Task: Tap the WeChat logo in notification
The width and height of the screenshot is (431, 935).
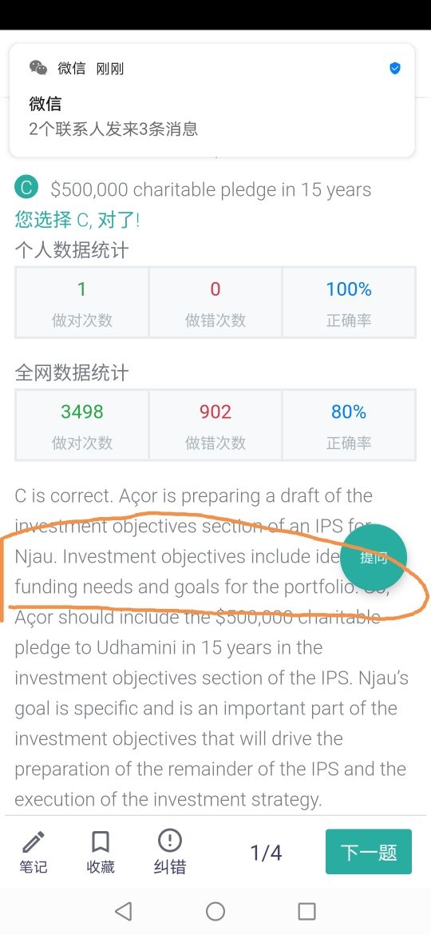Action: tap(38, 68)
